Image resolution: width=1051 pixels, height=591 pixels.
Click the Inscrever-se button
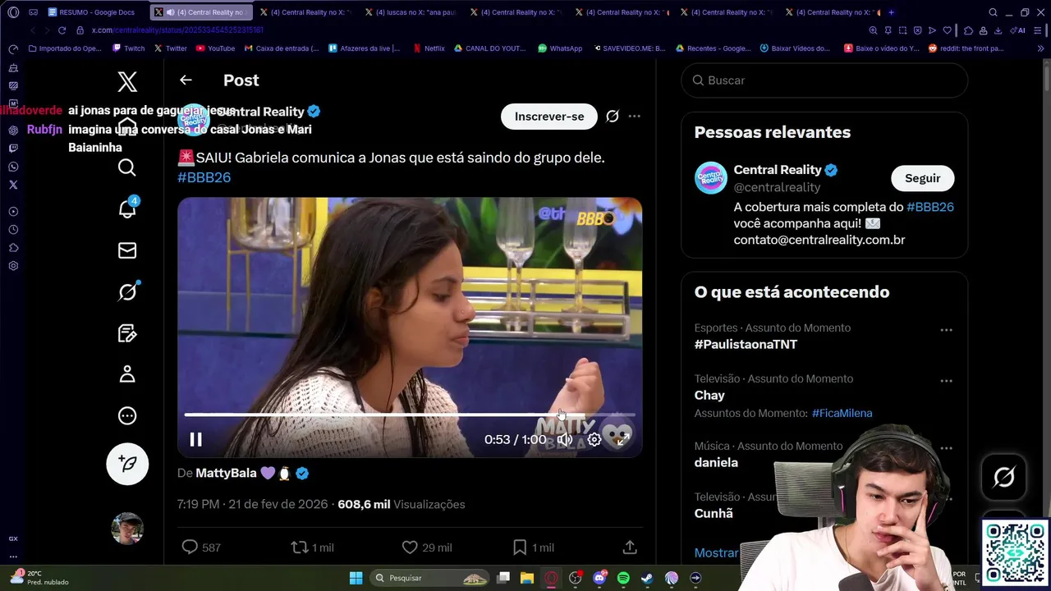pyautogui.click(x=549, y=117)
